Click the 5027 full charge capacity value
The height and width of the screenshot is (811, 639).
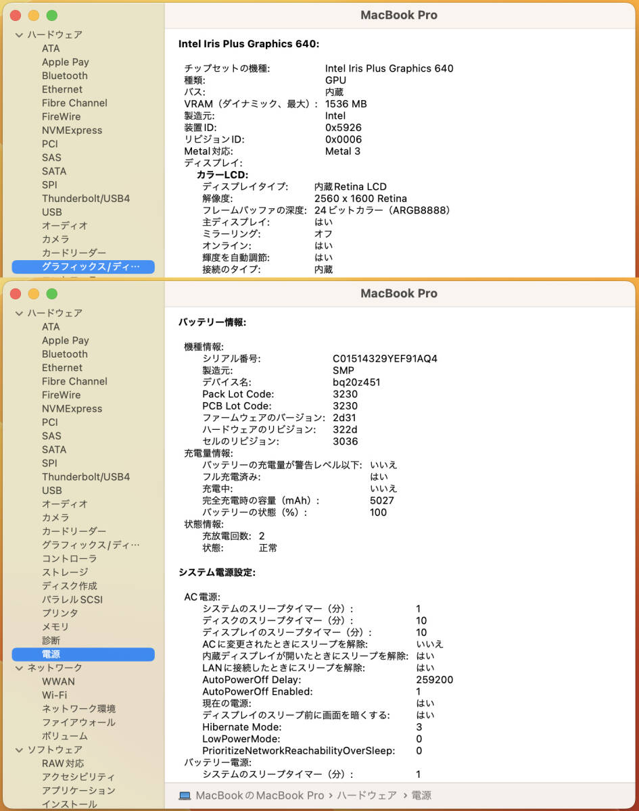pos(382,501)
